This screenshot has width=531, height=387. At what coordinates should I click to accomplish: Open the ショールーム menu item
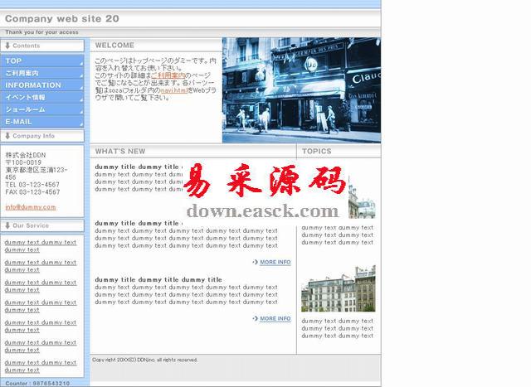pyautogui.click(x=43, y=109)
